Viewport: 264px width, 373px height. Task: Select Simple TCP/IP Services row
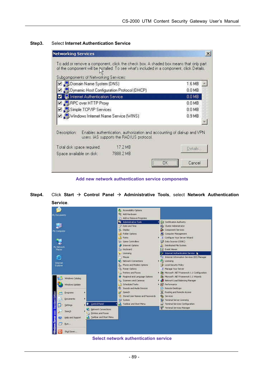click(129, 109)
